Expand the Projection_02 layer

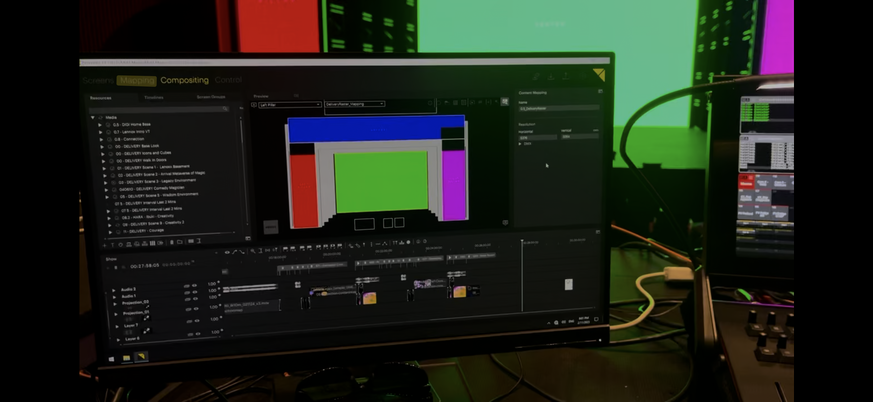[115, 304]
